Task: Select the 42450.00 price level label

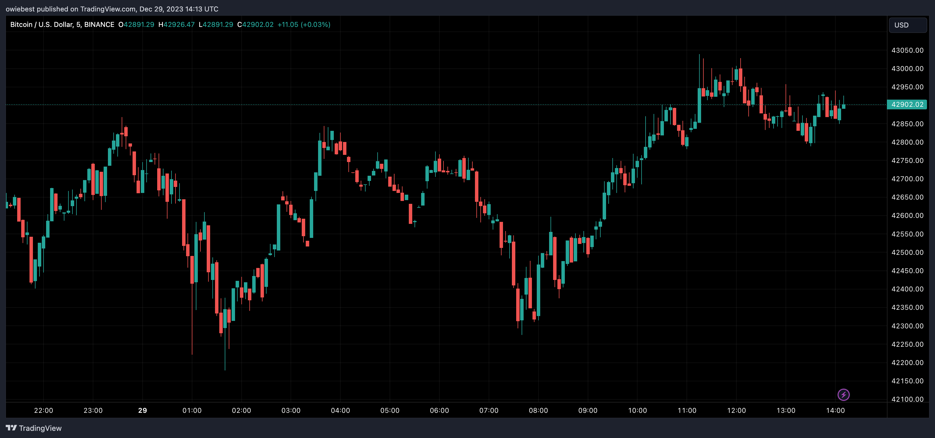Action: tap(908, 271)
